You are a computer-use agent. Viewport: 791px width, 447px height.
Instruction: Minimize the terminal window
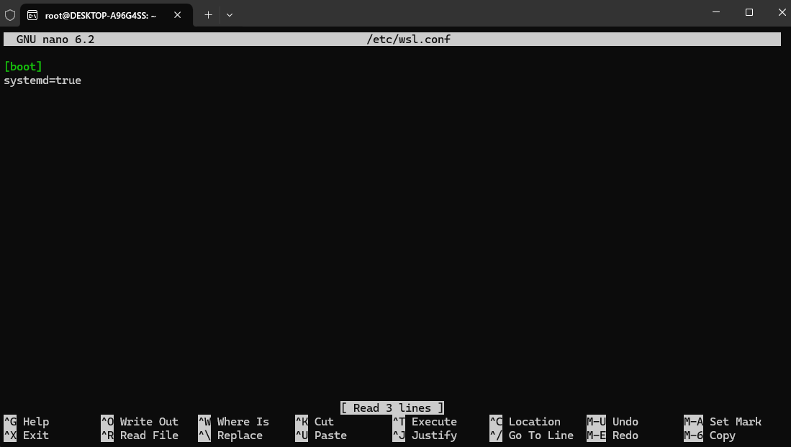click(x=716, y=12)
